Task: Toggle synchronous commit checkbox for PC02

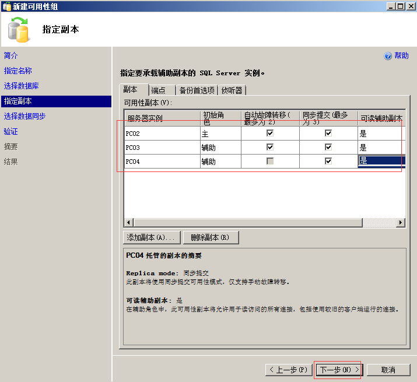Action: (328, 133)
